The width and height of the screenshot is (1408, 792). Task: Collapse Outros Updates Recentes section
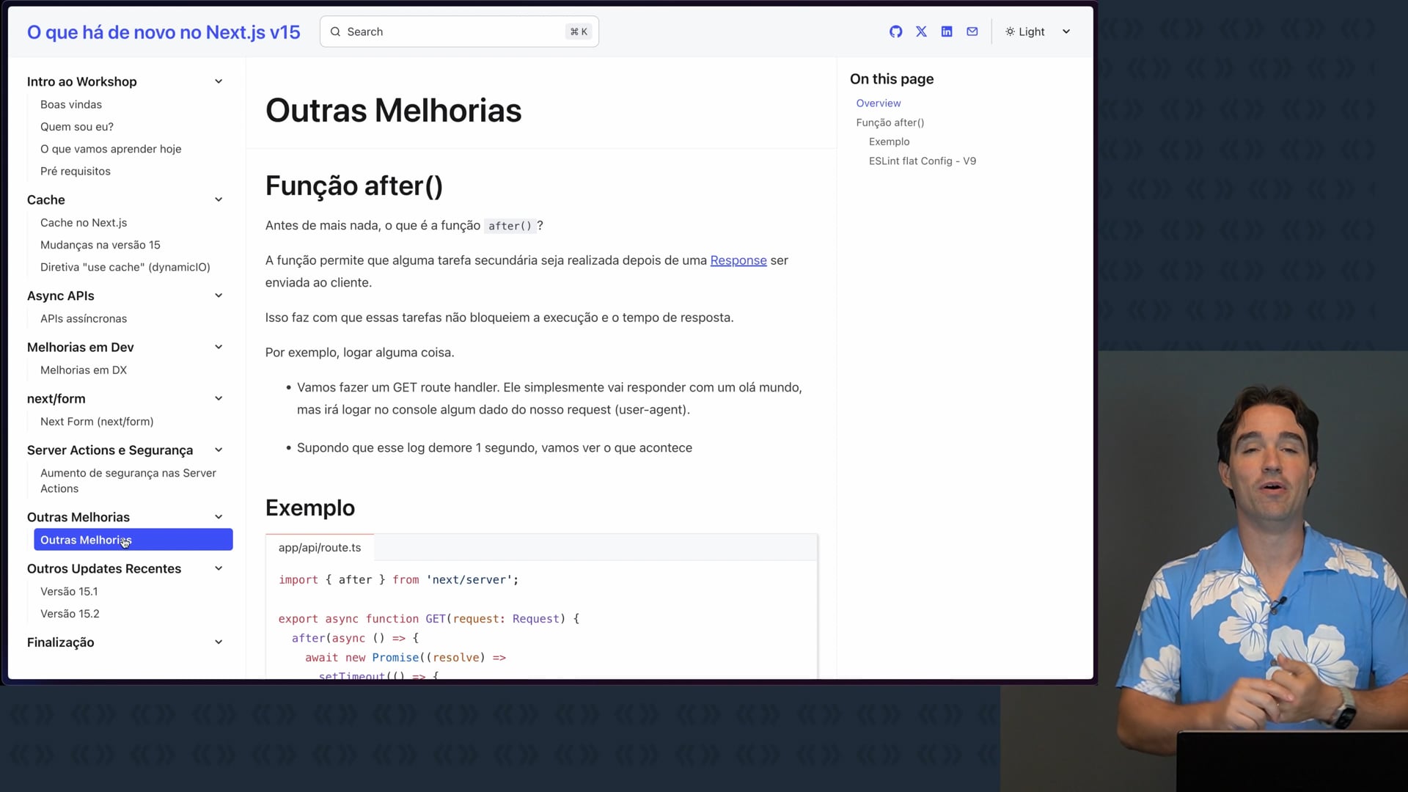tap(219, 568)
